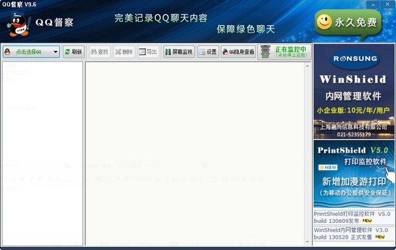This screenshot has width=396, height=250.
Task: Click the 查找 search button
Action: (x=100, y=52)
